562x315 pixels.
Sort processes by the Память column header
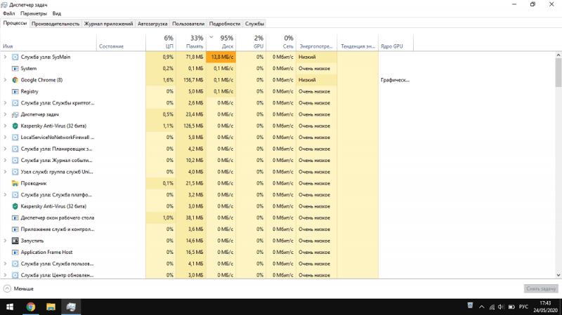point(191,42)
